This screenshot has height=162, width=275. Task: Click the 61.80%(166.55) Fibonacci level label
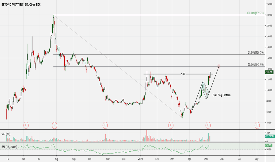256,52
